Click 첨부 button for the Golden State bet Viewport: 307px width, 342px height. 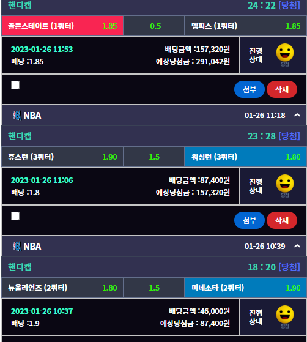pos(250,89)
